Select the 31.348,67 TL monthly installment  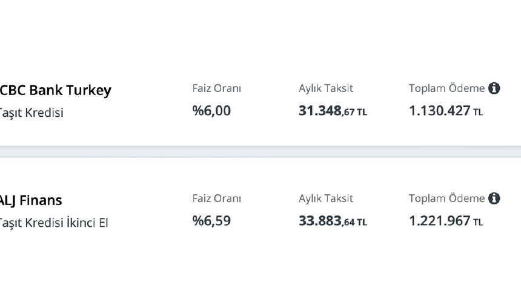tap(333, 111)
